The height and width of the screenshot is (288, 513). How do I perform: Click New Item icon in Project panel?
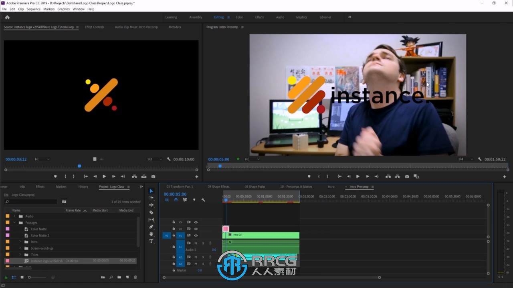point(127,277)
